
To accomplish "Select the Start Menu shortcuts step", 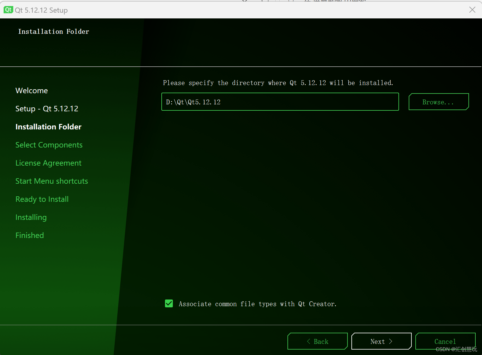I will [x=52, y=181].
